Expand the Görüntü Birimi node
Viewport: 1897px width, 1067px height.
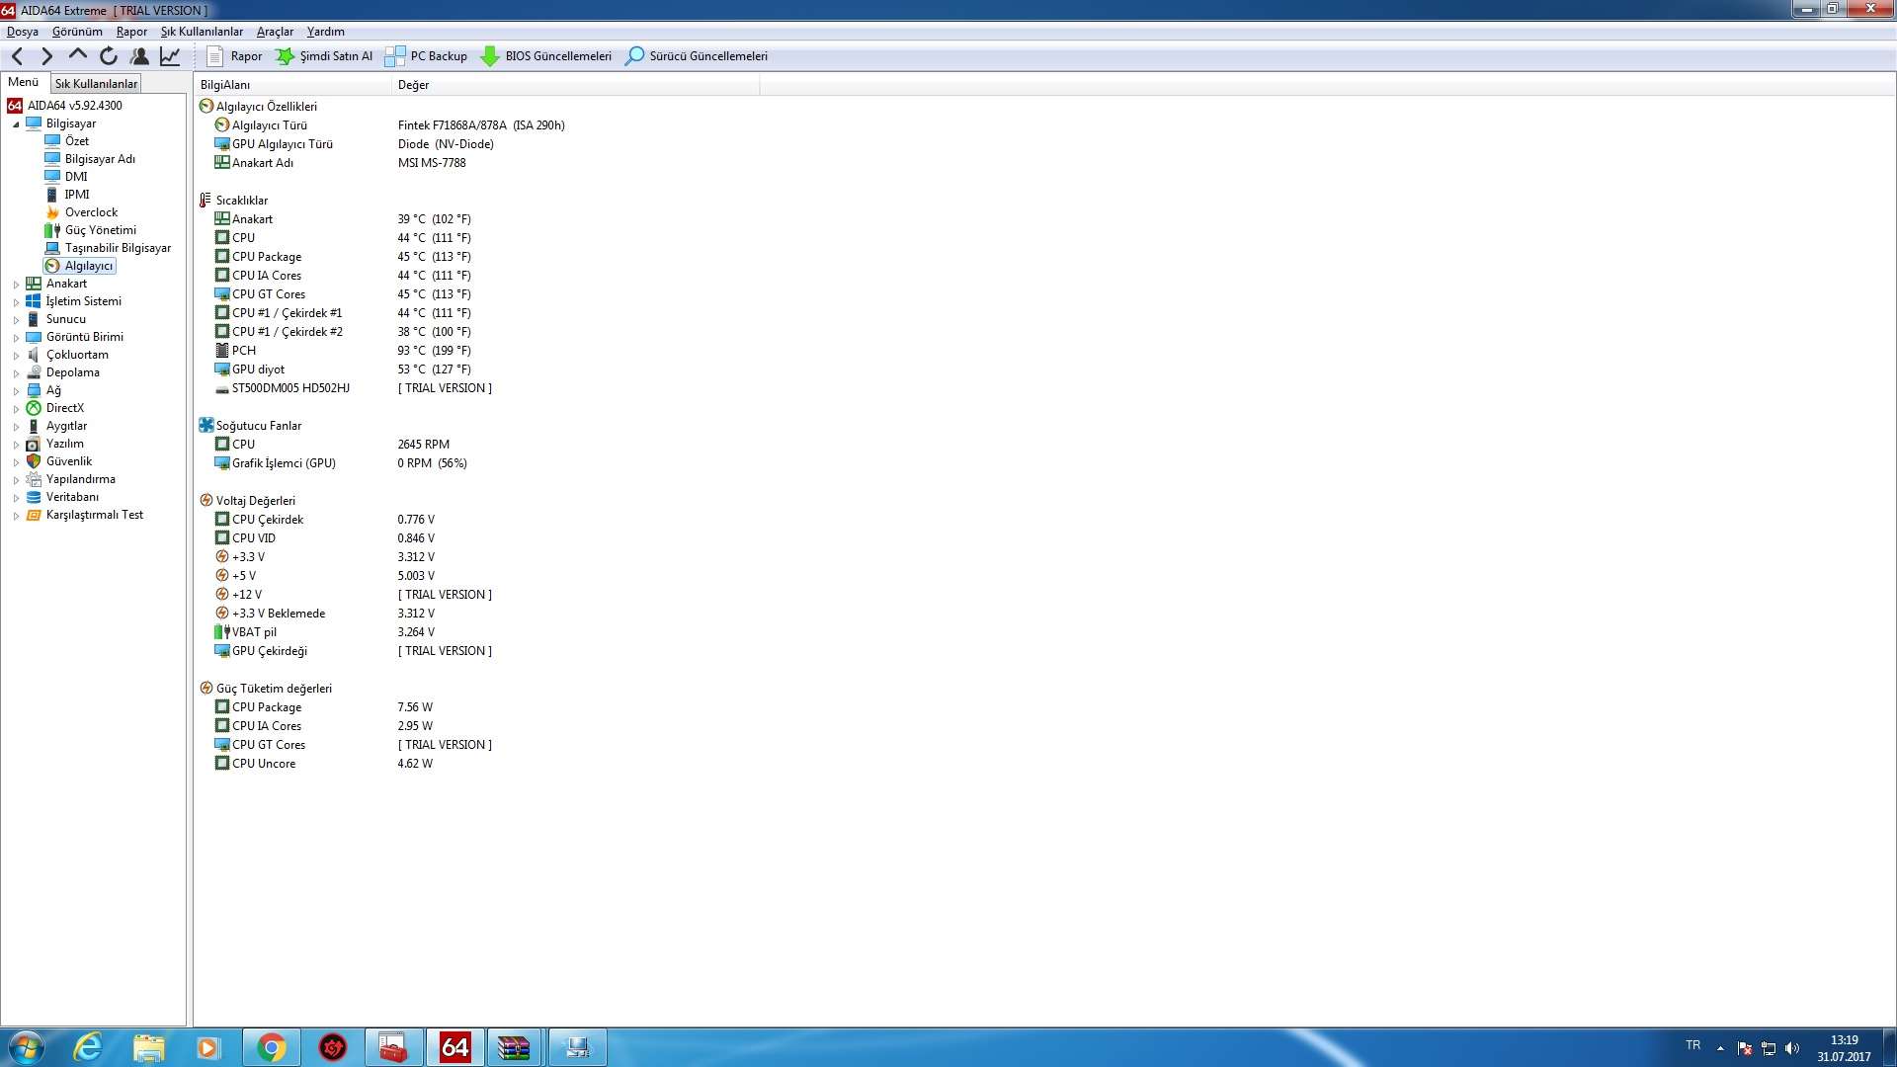coord(16,338)
